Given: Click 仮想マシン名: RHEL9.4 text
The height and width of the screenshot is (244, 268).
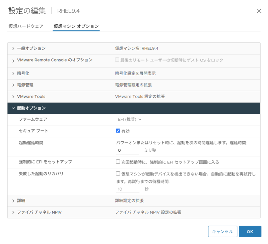Looking at the screenshot, I should tap(137, 48).
